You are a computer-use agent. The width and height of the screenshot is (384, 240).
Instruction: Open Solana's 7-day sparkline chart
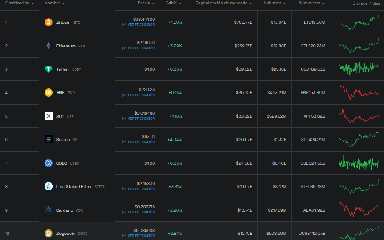point(359,139)
